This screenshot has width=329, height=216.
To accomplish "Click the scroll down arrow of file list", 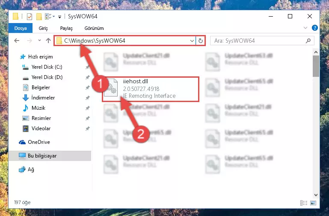I will [316, 195].
